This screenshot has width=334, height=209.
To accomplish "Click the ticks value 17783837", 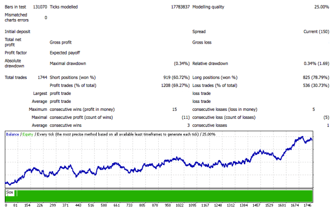I will pyautogui.click(x=180, y=7).
